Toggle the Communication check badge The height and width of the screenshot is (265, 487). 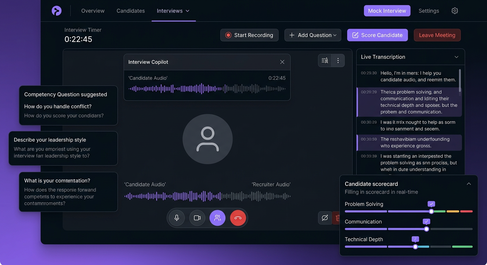[x=426, y=222]
